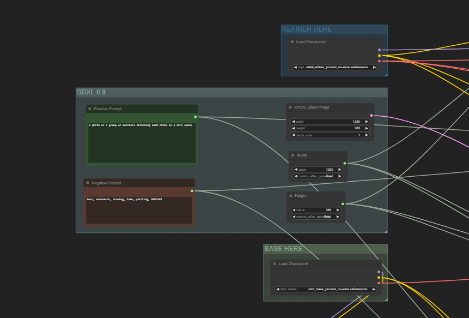The height and width of the screenshot is (318, 469).
Task: Click refiner Load Checkpoint purple MODEL socket
Action: pos(379,50)
